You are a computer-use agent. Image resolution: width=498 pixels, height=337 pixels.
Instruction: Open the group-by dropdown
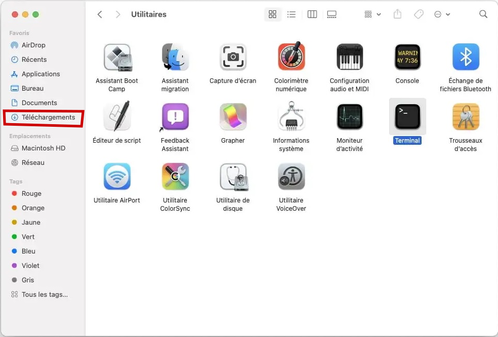tap(373, 14)
